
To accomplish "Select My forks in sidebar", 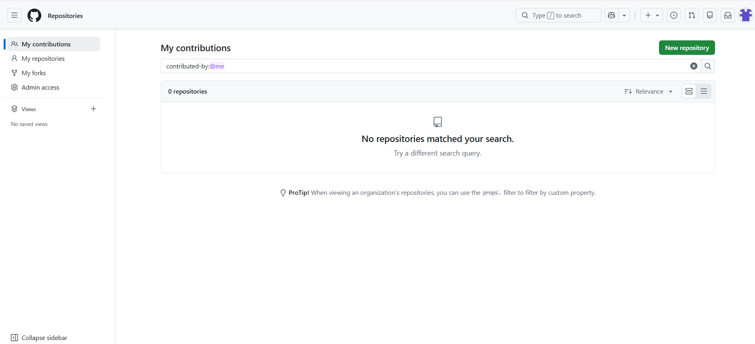I will (x=54, y=73).
